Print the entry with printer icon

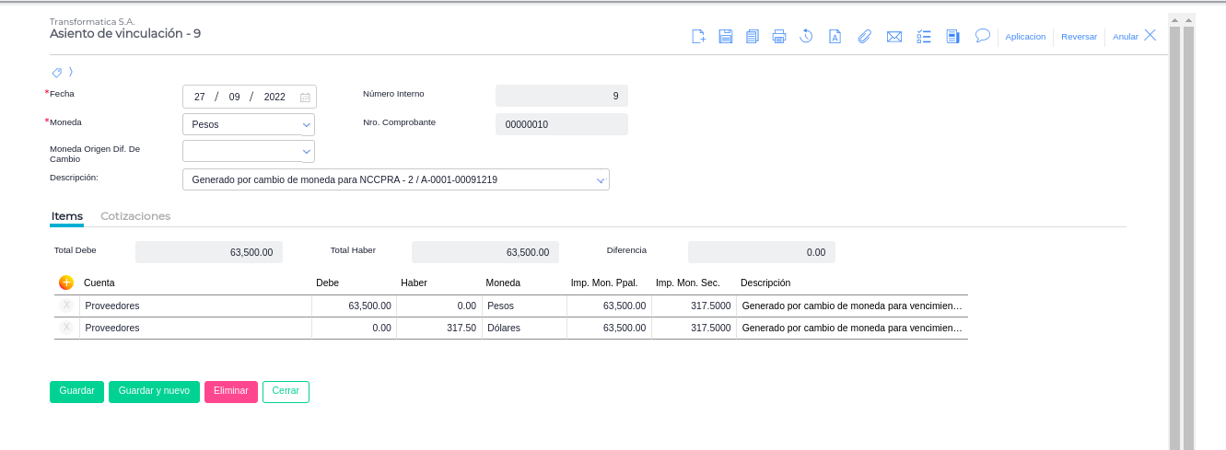[x=779, y=37]
